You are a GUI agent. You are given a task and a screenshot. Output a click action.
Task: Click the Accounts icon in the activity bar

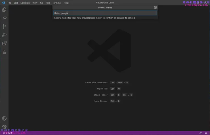pos(4,119)
